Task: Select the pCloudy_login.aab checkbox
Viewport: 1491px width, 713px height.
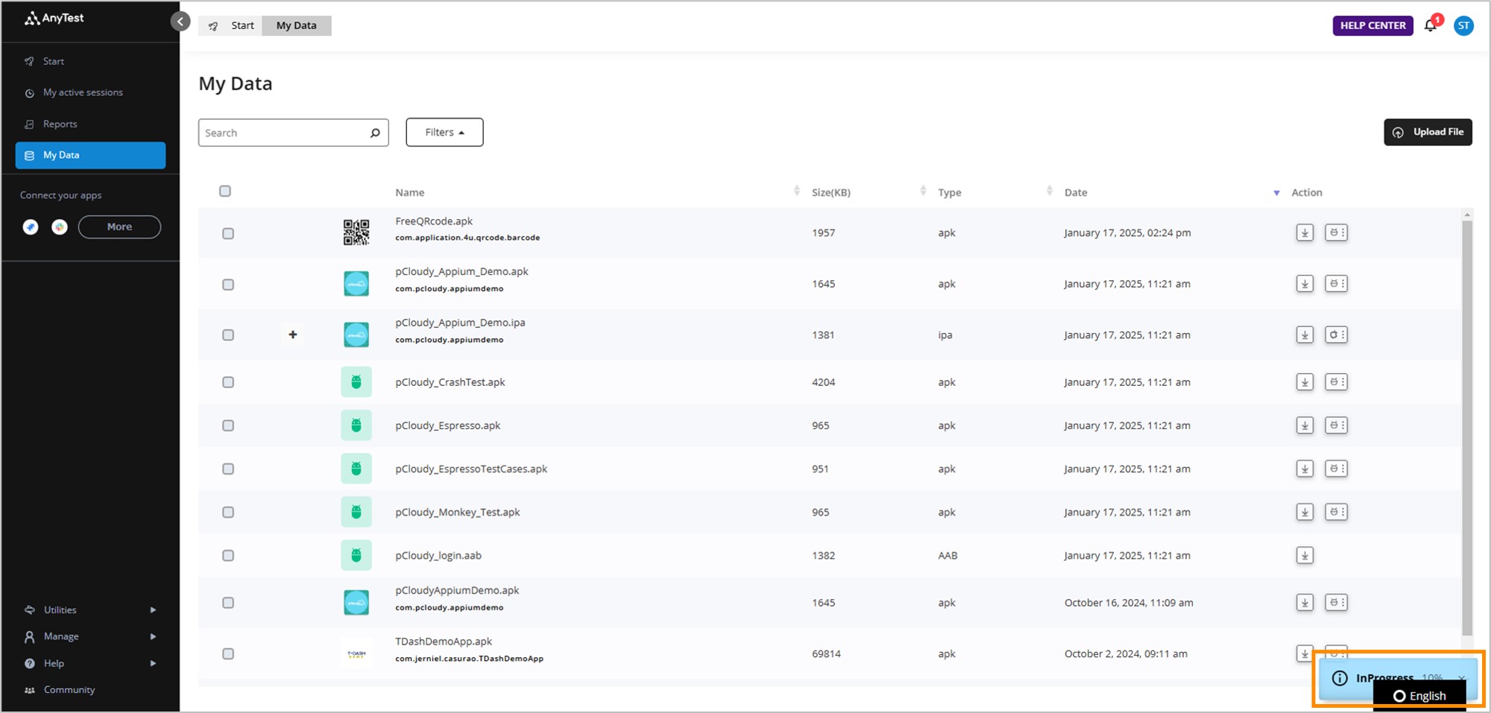Action: (x=228, y=556)
